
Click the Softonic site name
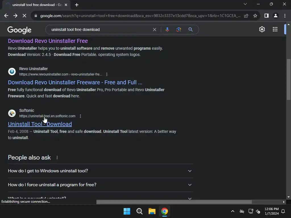coord(27,110)
